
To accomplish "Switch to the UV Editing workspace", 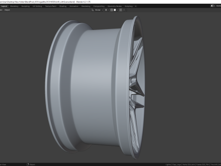I will [37, 6].
